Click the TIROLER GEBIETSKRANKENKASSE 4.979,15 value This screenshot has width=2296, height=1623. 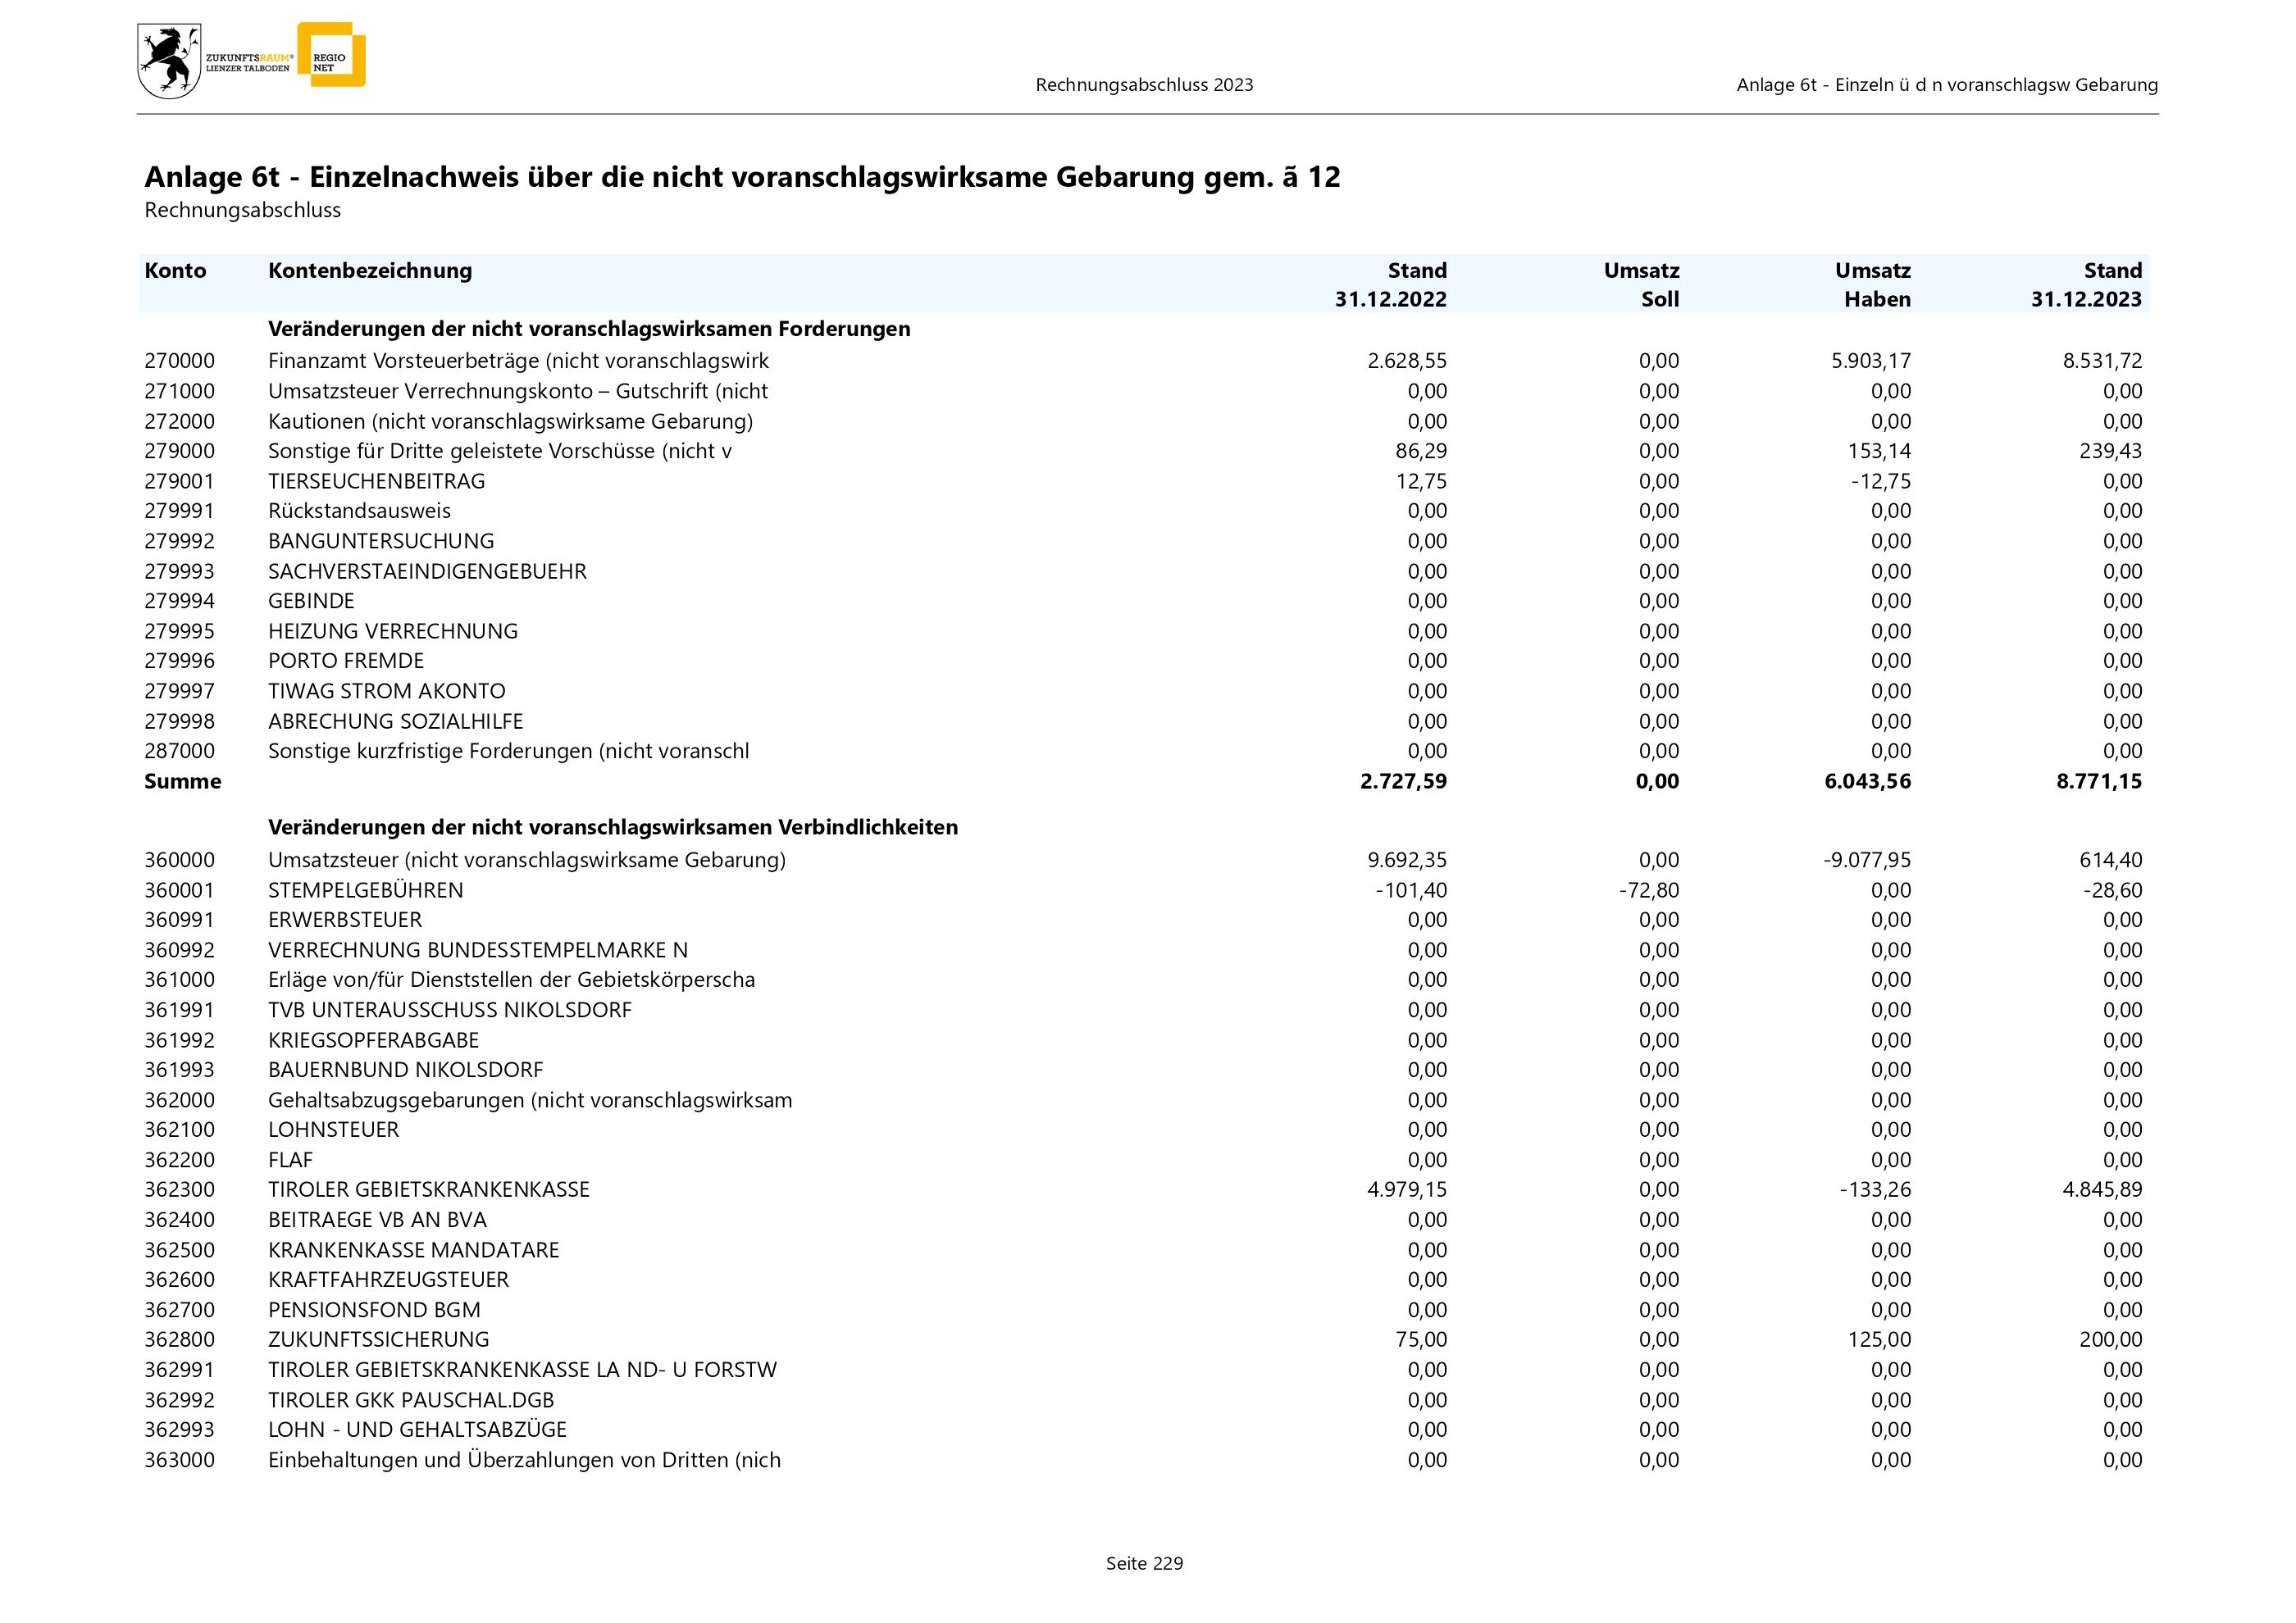click(1406, 1189)
